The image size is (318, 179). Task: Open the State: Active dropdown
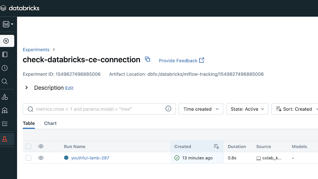[247, 109]
